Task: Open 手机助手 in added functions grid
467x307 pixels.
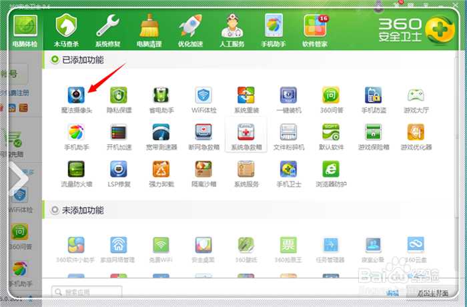Action: 76,137
